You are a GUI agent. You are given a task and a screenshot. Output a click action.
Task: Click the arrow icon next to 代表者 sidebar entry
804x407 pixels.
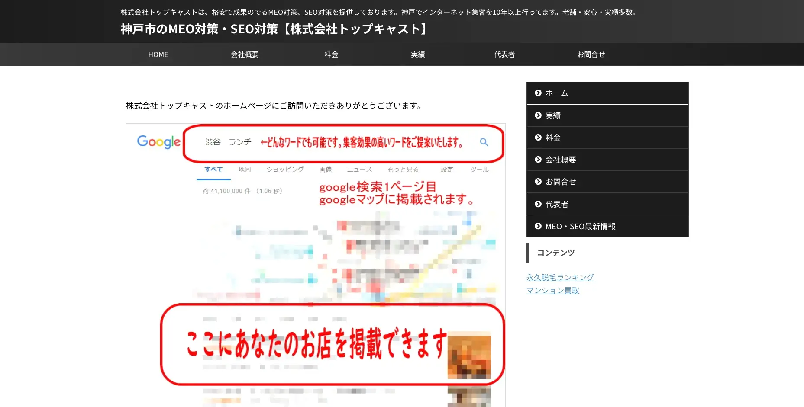[538, 204]
